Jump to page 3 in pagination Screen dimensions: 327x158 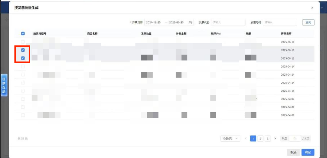click(268, 138)
